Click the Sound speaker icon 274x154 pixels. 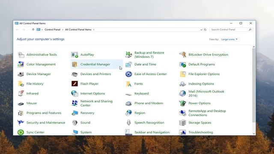click(74, 123)
